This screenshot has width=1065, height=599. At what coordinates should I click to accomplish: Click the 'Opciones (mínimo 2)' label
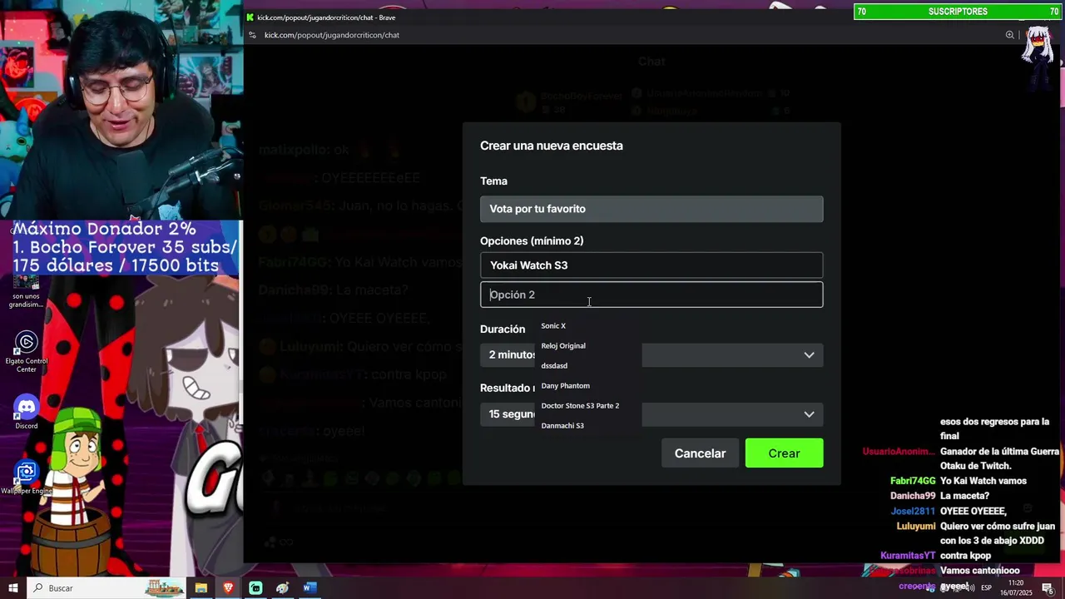(532, 240)
